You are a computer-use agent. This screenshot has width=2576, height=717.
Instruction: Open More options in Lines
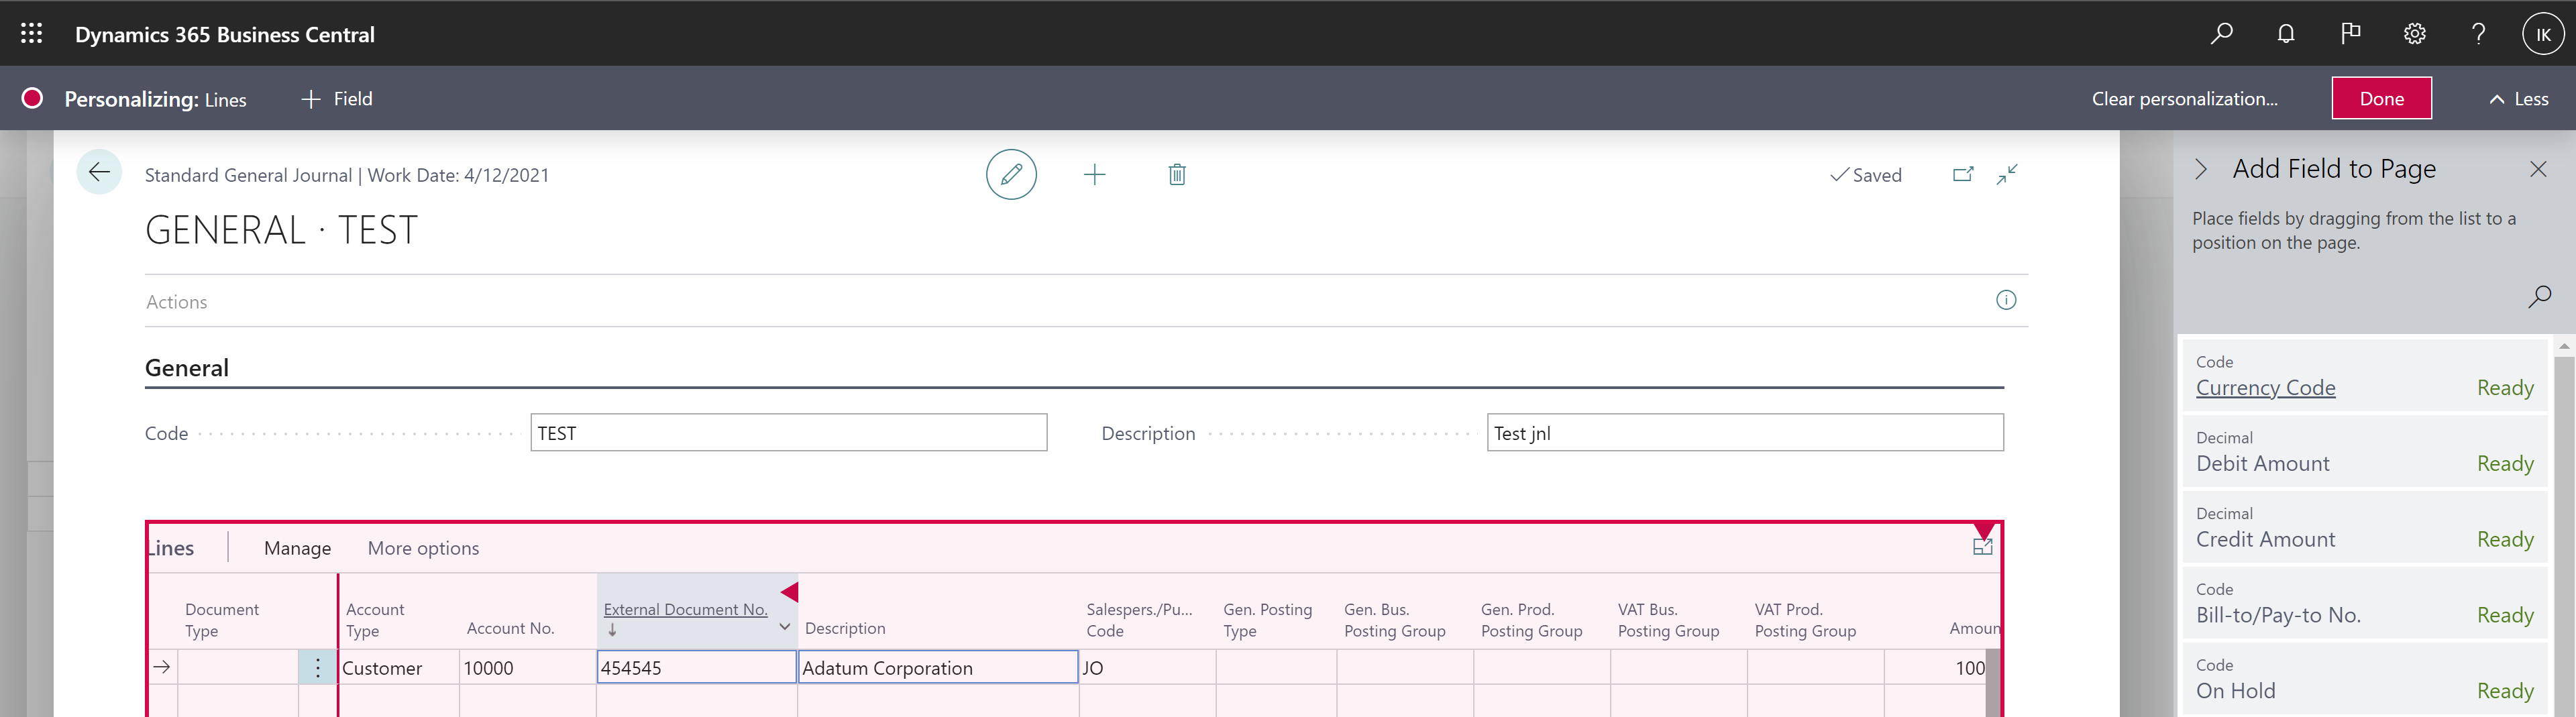[x=423, y=548]
